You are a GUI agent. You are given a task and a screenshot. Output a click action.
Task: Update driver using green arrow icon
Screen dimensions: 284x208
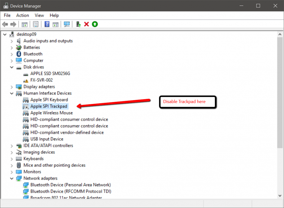click(95, 24)
